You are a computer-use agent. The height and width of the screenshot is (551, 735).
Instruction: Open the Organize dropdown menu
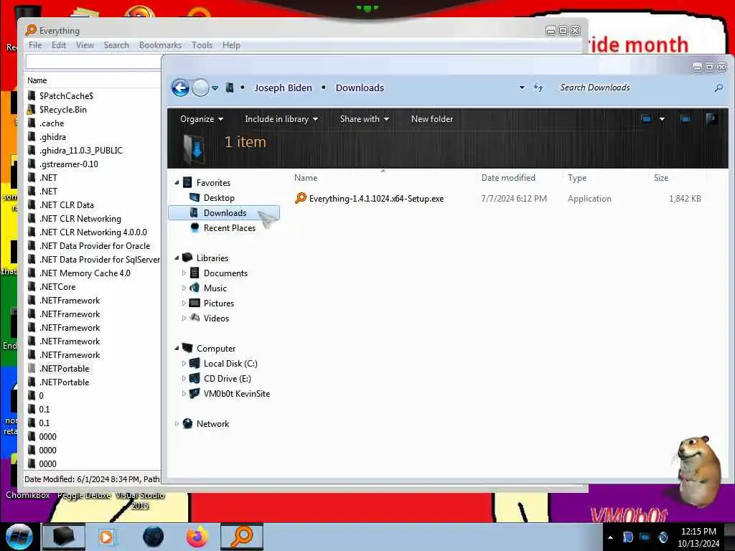tap(202, 119)
